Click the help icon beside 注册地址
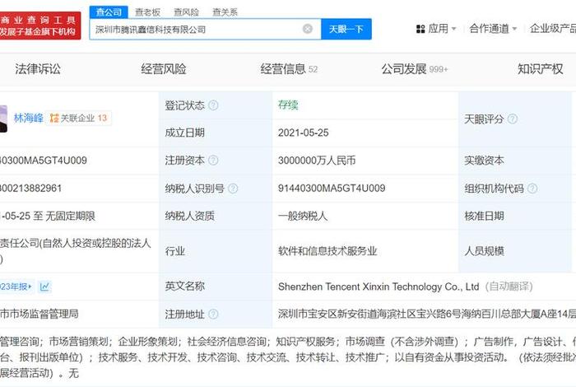The width and height of the screenshot is (576, 387). [213, 315]
